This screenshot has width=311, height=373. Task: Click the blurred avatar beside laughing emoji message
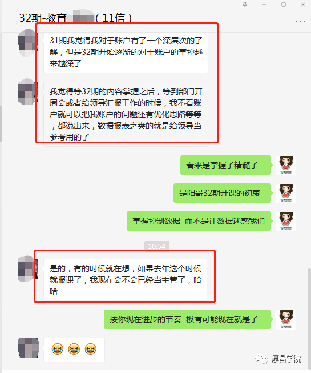29,347
